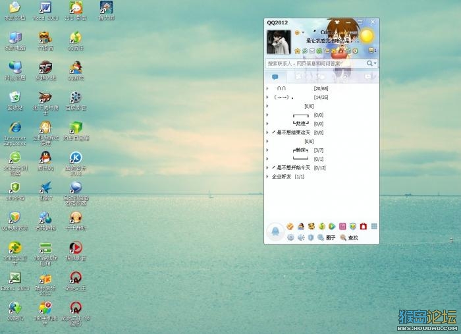Select Internet Explorer desktop icon
Viewport: 461px width, 334px height.
(x=15, y=134)
